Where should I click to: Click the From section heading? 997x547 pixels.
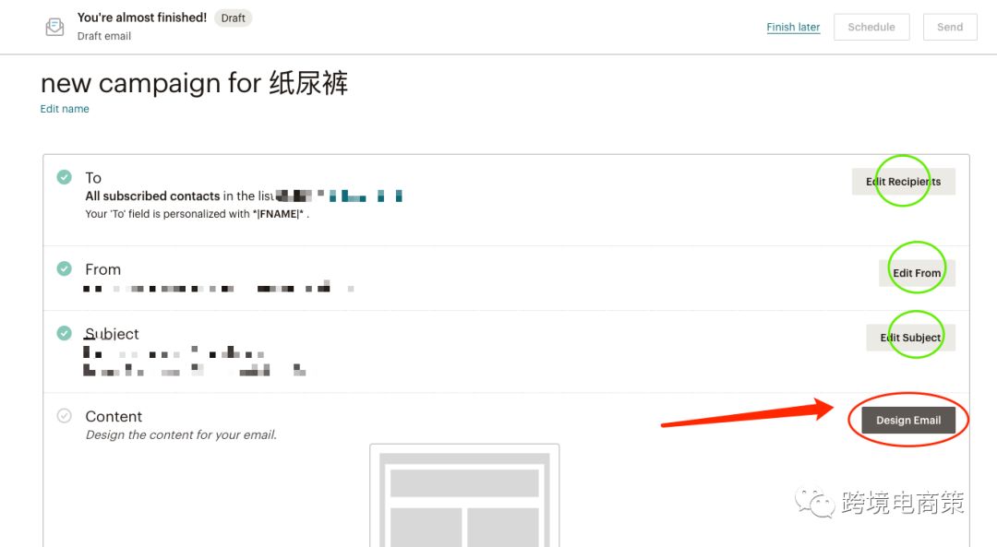point(103,269)
